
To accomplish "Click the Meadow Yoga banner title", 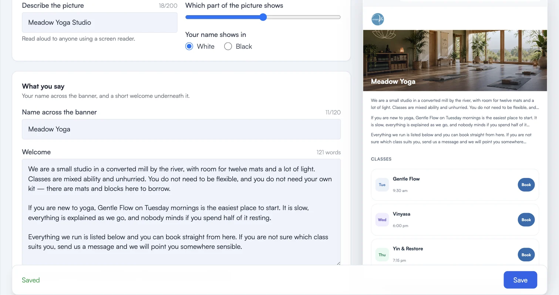I will point(393,82).
